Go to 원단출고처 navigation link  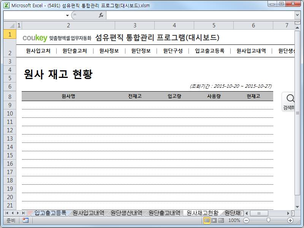coord(74,51)
